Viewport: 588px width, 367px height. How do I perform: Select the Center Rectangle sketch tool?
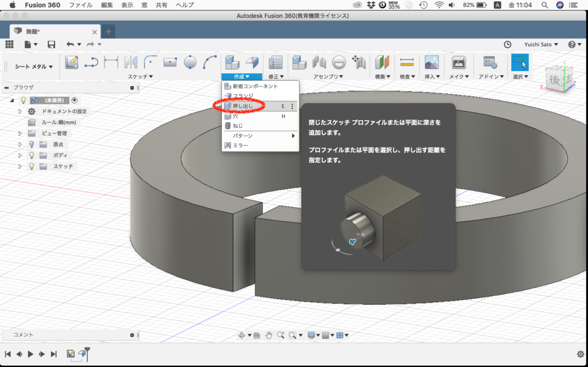pos(170,62)
